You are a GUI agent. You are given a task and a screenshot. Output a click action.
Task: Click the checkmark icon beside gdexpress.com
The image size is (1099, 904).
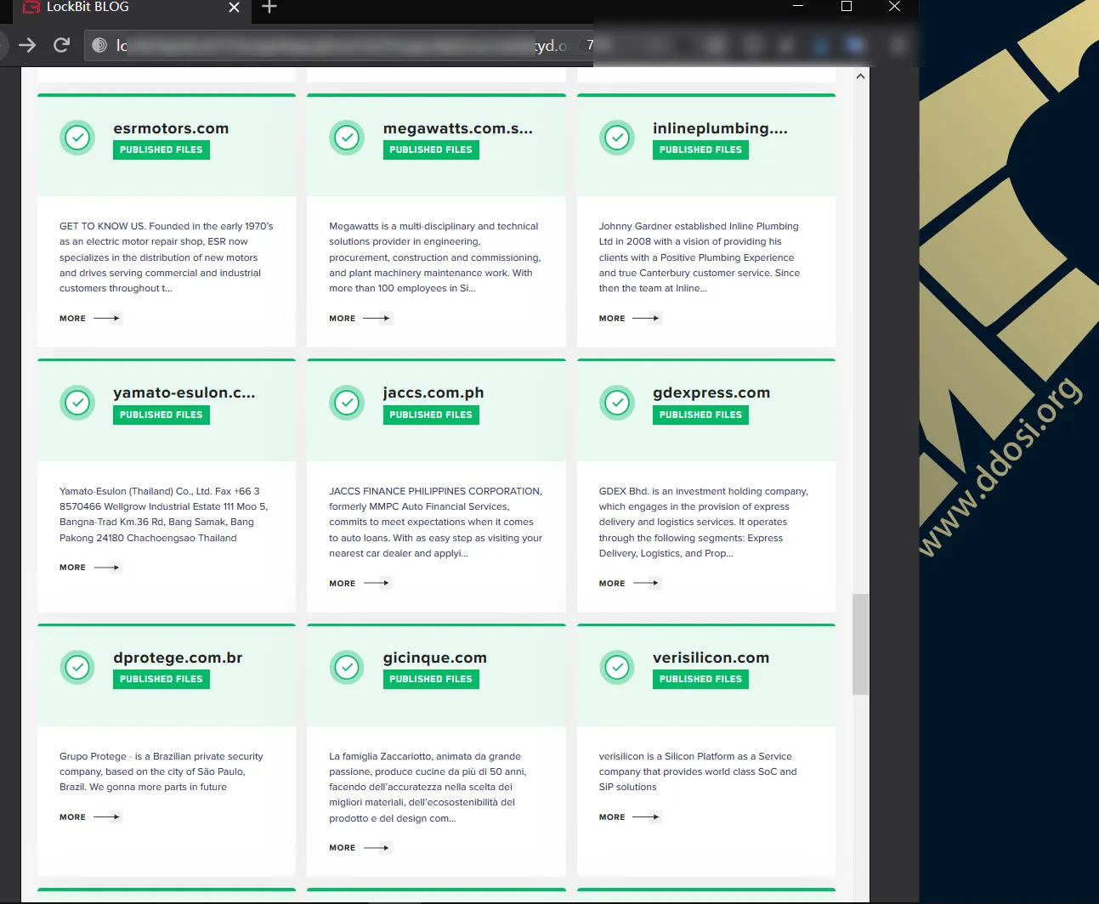click(x=617, y=403)
